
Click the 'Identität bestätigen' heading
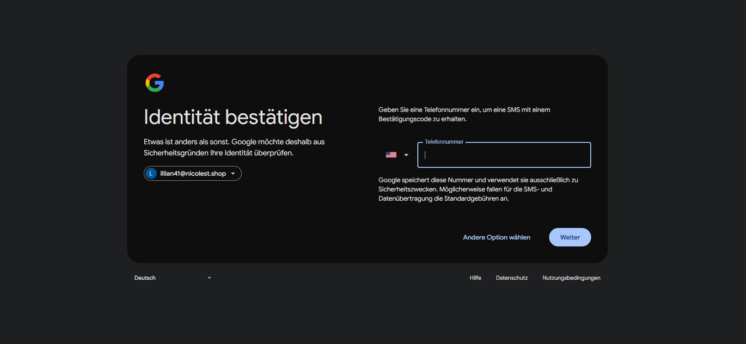(233, 117)
